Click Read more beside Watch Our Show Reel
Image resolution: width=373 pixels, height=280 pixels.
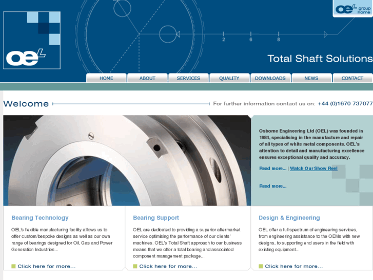[273, 169]
